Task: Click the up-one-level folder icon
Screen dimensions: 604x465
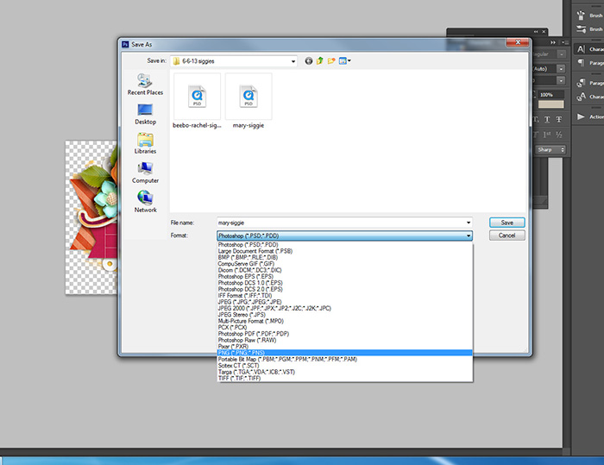Action: [320, 61]
